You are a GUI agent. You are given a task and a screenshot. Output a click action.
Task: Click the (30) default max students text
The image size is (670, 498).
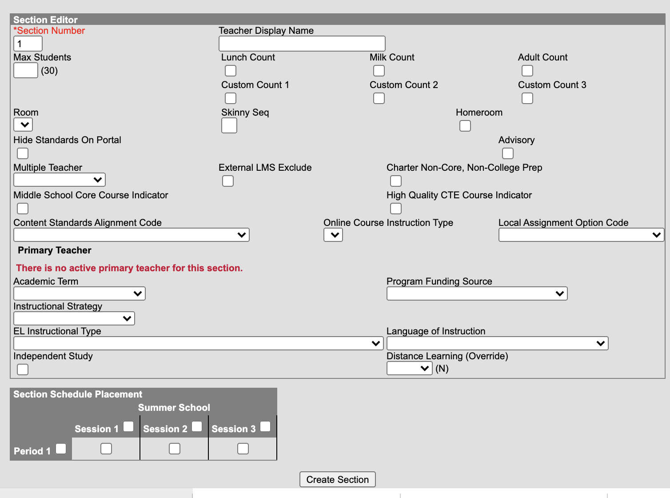click(x=49, y=71)
